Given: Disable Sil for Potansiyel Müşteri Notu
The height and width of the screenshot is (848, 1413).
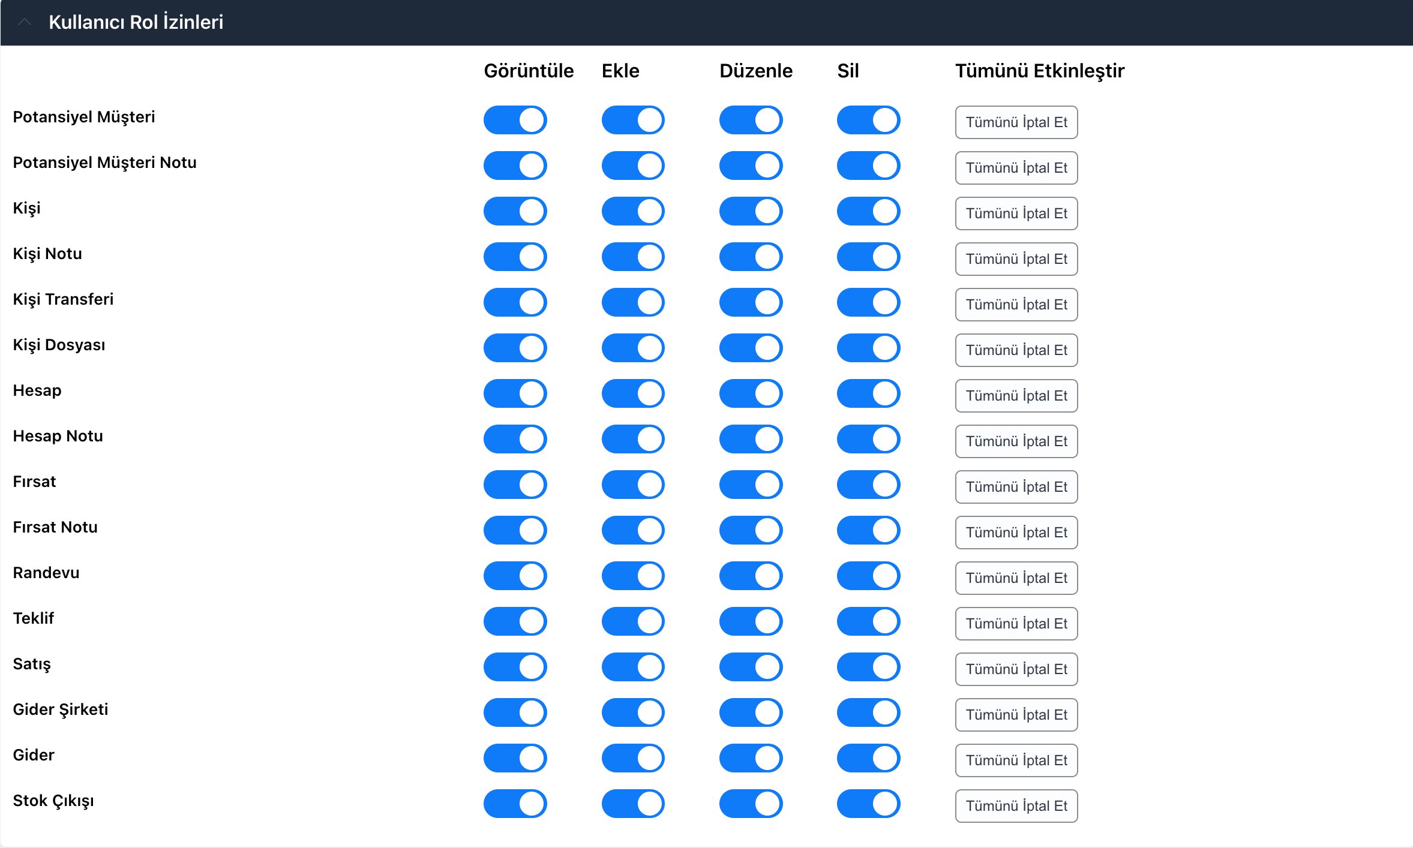Looking at the screenshot, I should (868, 166).
